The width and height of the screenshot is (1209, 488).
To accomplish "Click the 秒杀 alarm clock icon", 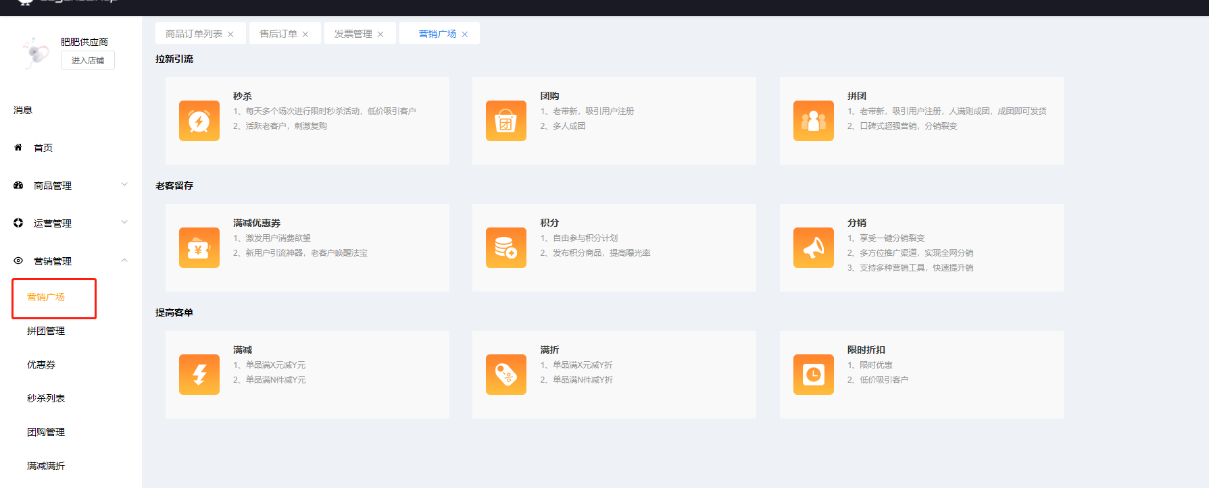I will (x=199, y=121).
